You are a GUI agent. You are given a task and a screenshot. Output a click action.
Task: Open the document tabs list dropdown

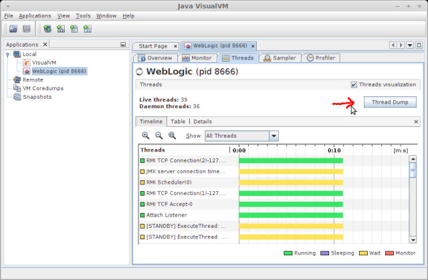coord(409,45)
